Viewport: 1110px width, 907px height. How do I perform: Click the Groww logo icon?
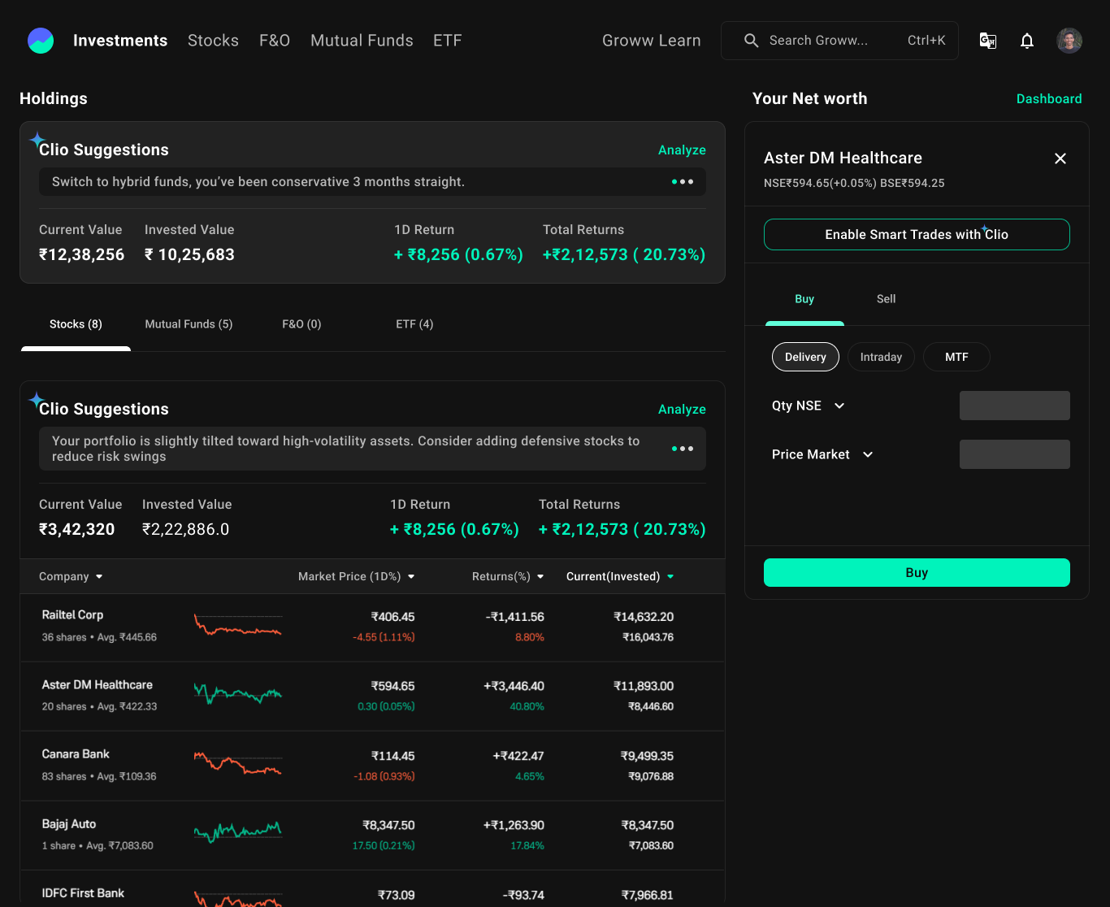tap(41, 41)
